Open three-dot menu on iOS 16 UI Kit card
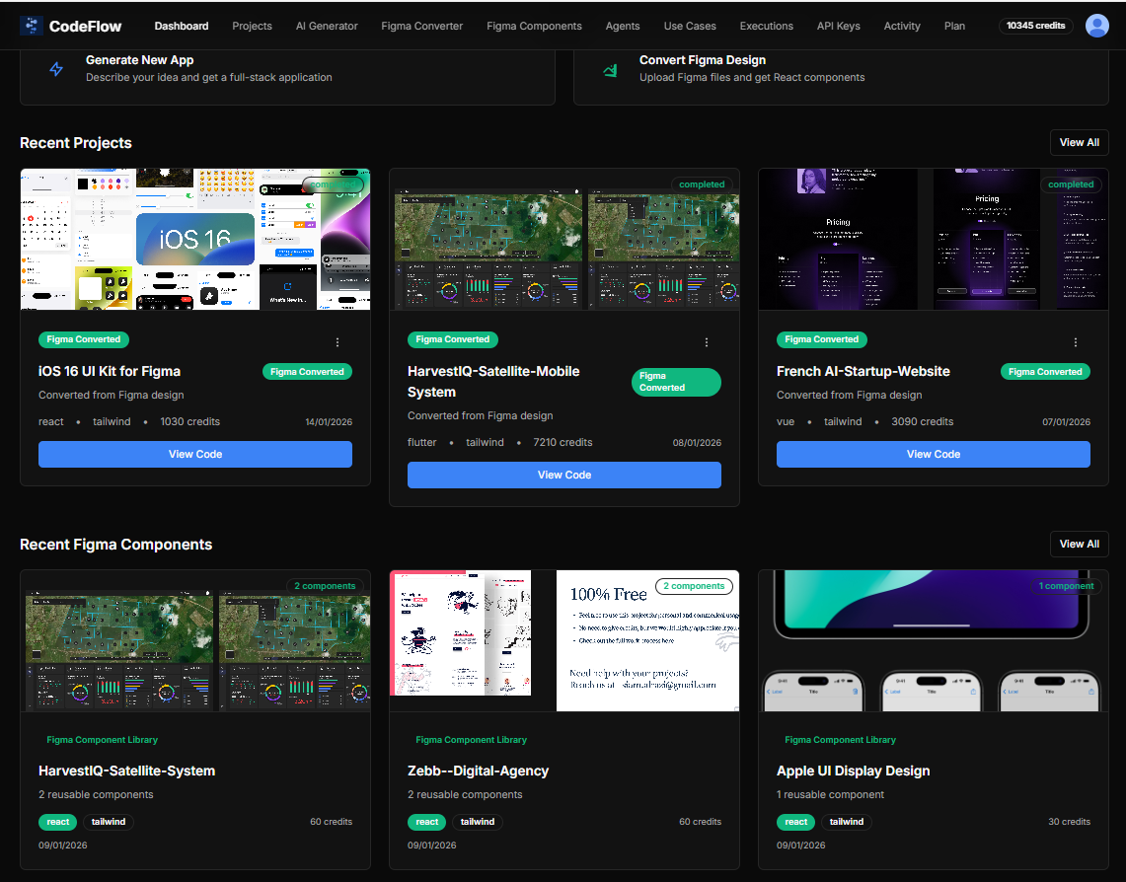 pyautogui.click(x=338, y=342)
